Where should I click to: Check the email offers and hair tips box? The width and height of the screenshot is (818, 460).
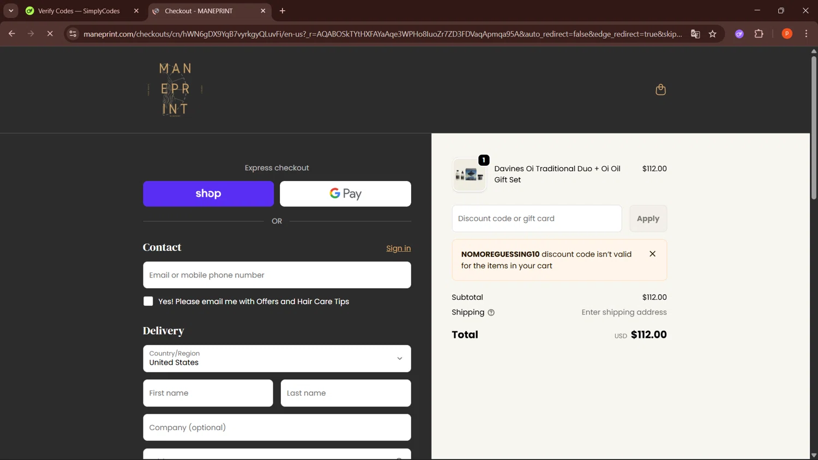point(148,301)
